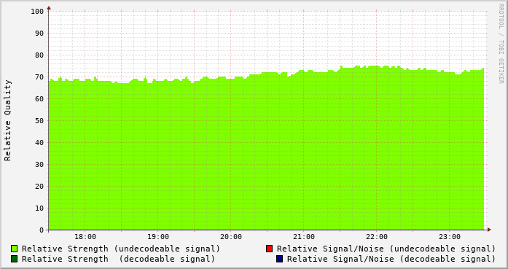Click the dark green decodeable strength swatch

(15, 259)
